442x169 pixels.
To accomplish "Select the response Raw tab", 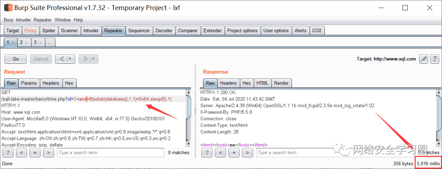I will tap(210, 83).
